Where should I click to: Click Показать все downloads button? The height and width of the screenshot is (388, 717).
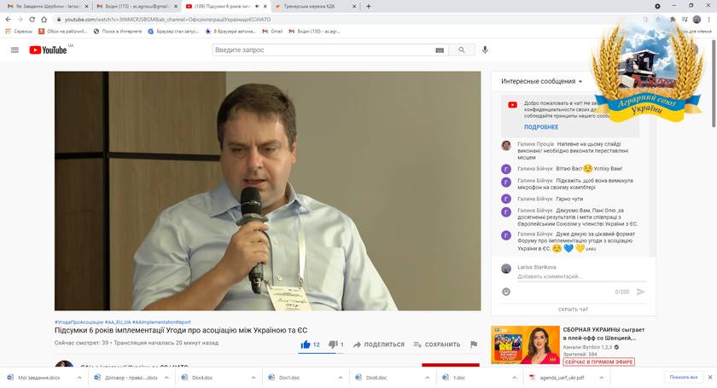[x=683, y=377]
